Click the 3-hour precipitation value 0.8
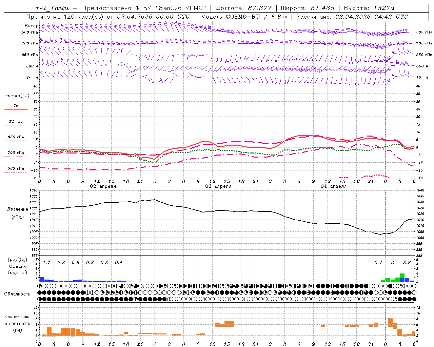Screen dimensions: 434x347 point(76,262)
